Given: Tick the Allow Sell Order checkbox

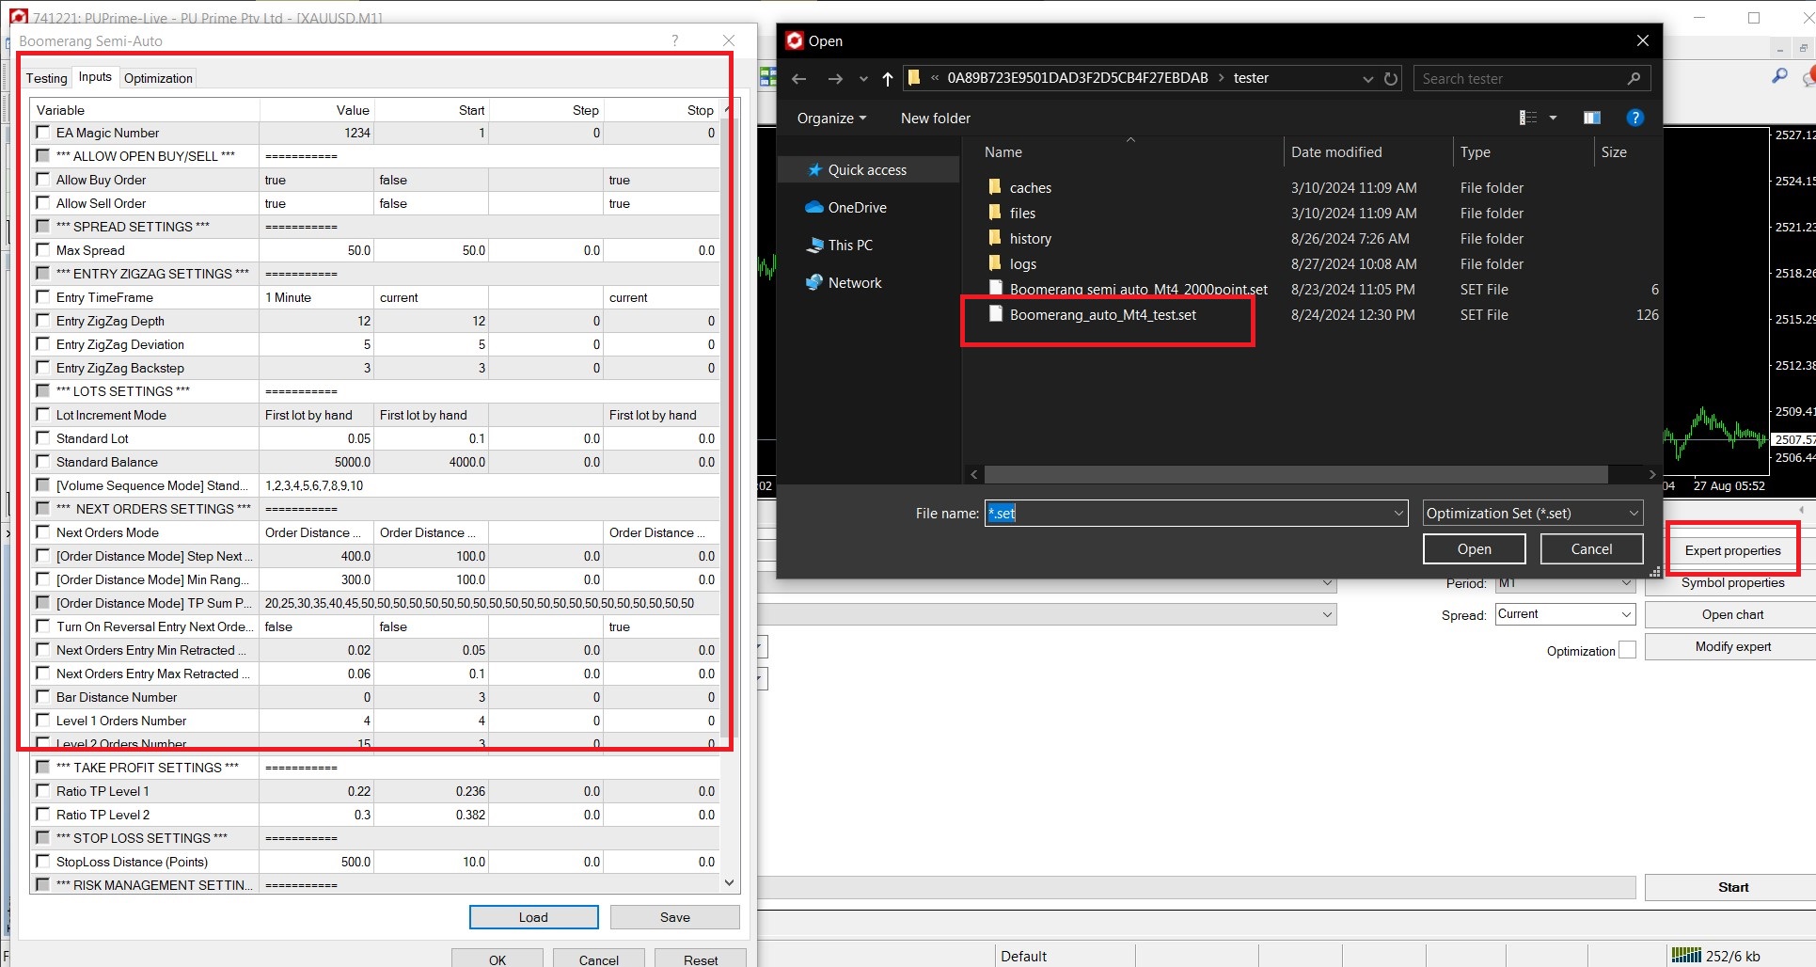Looking at the screenshot, I should 42,203.
